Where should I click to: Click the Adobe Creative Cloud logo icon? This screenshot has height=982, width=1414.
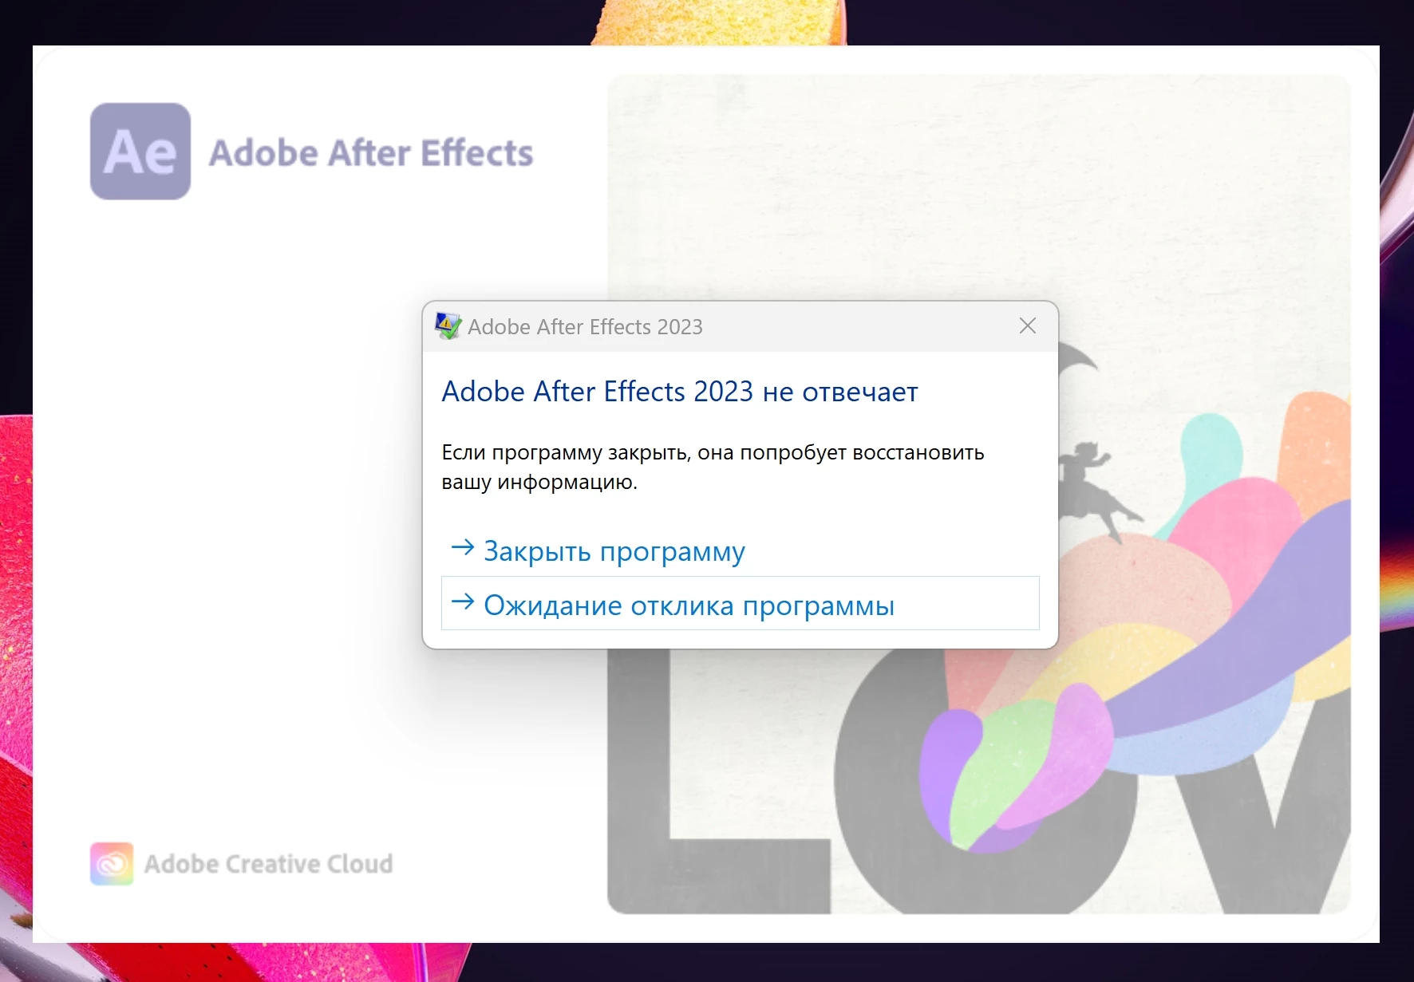[112, 864]
